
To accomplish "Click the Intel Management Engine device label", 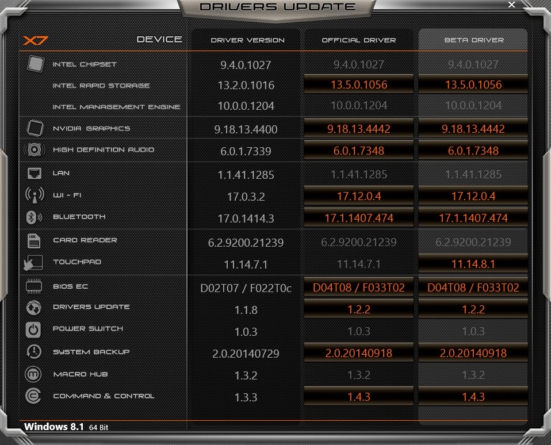I will [116, 106].
